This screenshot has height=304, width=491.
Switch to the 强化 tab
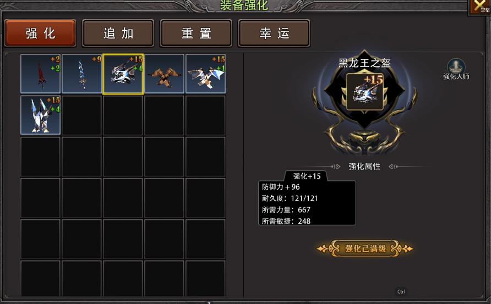pyautogui.click(x=40, y=33)
